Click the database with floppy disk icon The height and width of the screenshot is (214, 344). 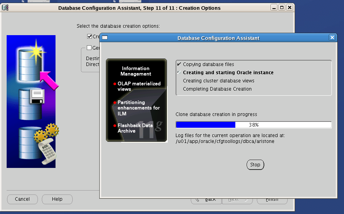coord(32,104)
